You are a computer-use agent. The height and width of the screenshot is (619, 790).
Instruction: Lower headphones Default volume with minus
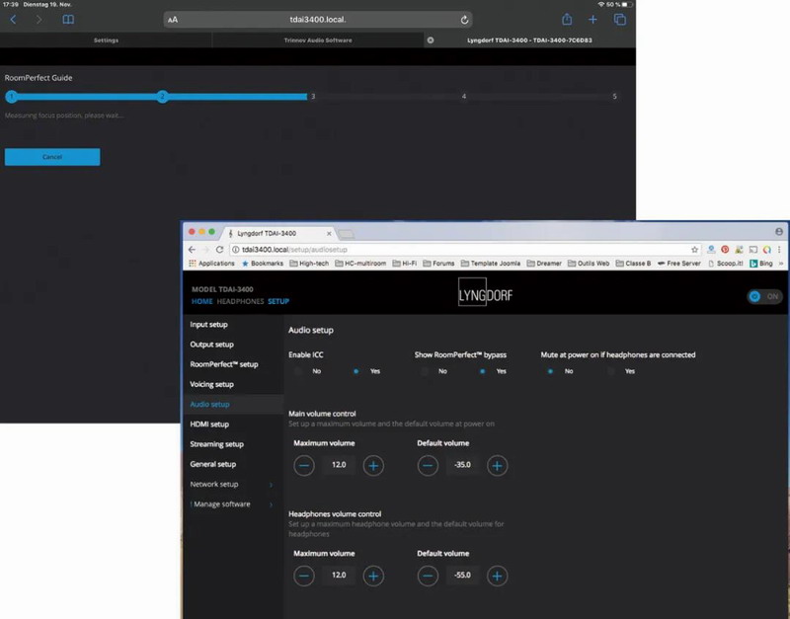click(x=428, y=576)
